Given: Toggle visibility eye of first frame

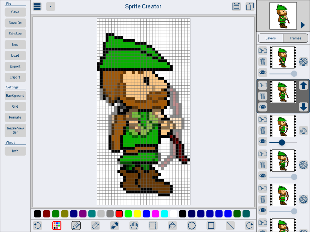Looking at the screenshot, I should (263, 73).
